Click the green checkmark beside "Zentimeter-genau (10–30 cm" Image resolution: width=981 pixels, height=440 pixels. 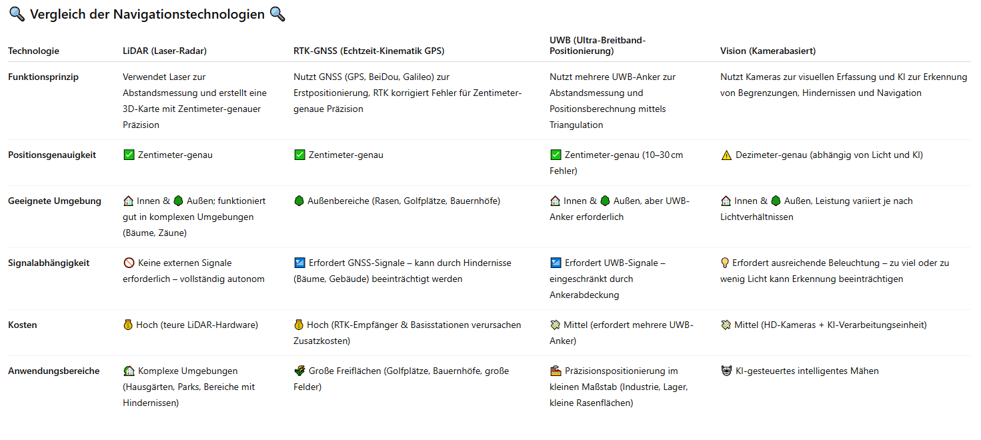click(556, 155)
